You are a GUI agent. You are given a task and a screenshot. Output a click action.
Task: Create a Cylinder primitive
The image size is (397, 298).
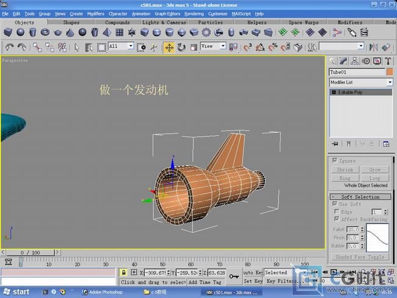point(32,32)
